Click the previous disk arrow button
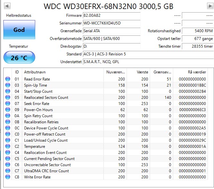The height and width of the screenshot is (189, 214). click(x=7, y=6)
